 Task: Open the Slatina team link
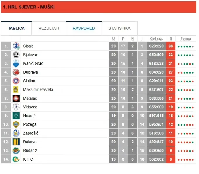[x=29, y=81]
